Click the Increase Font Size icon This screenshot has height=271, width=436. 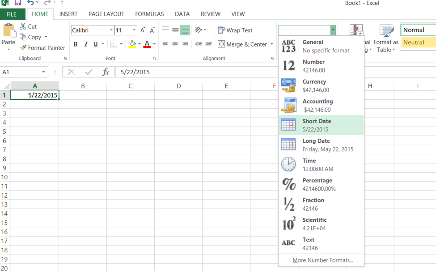[143, 30]
